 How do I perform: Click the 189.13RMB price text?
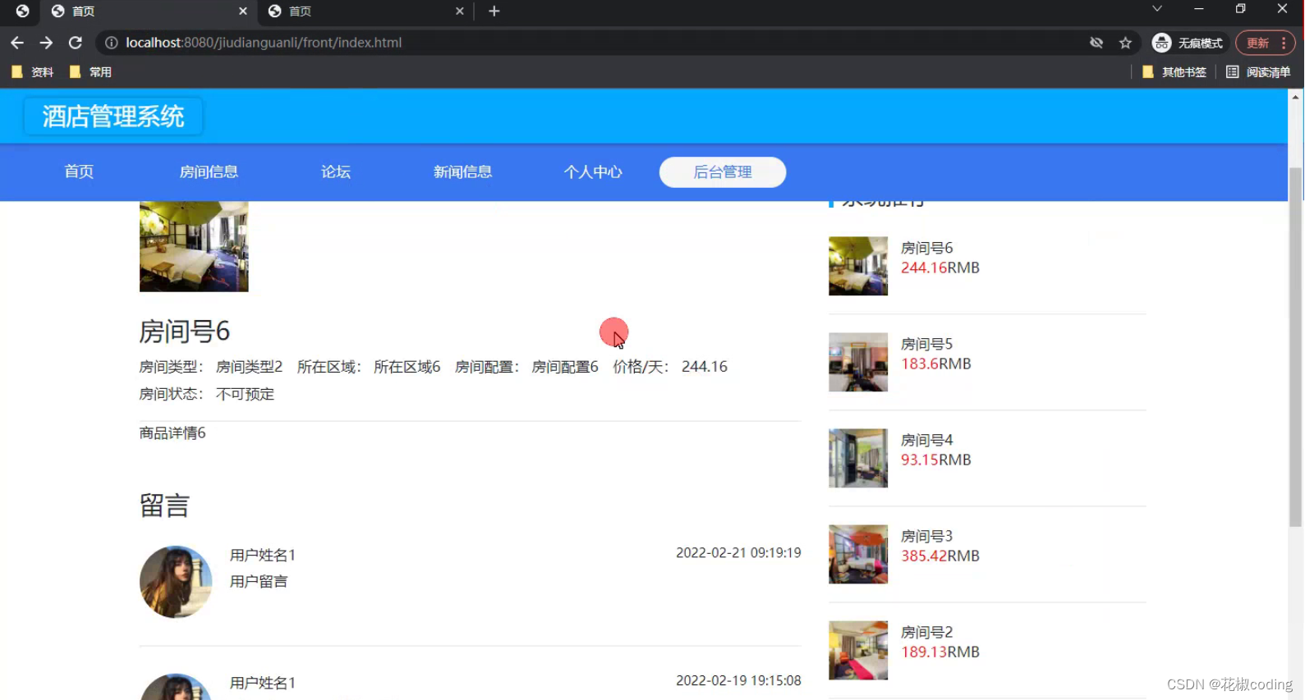click(x=940, y=652)
